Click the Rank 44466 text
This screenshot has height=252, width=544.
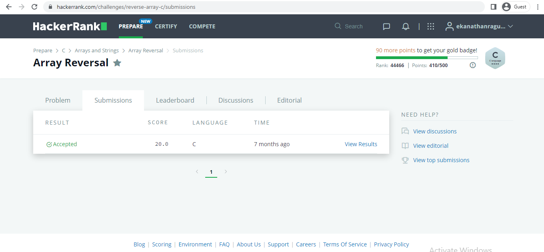[390, 65]
